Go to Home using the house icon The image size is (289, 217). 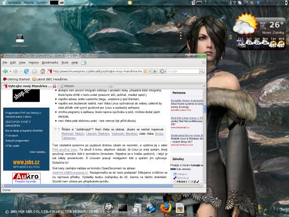tap(42, 71)
